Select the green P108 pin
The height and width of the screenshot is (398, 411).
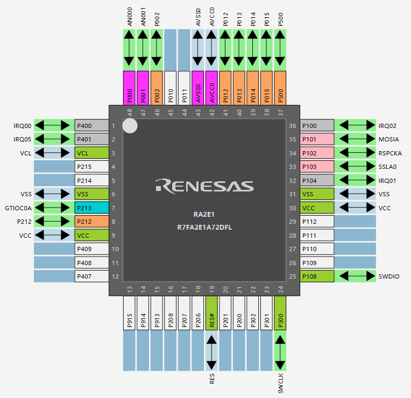(x=317, y=276)
